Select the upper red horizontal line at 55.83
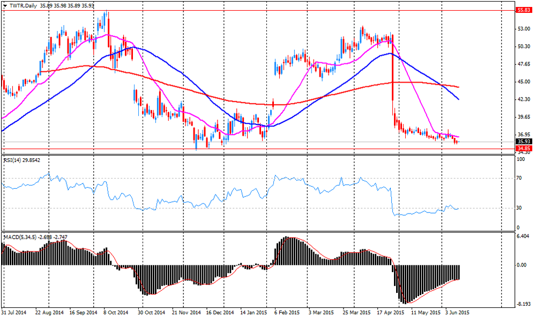The image size is (536, 317). 258,10
